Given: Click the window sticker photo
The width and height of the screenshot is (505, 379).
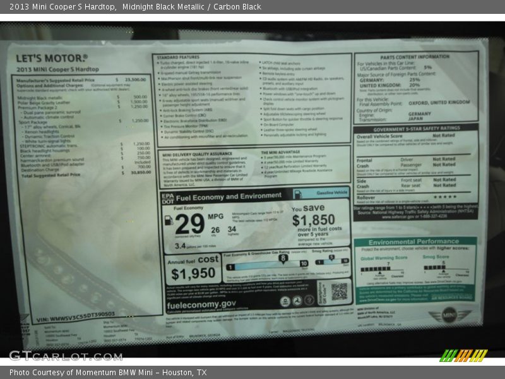Looking at the screenshot, I should coord(252,189).
